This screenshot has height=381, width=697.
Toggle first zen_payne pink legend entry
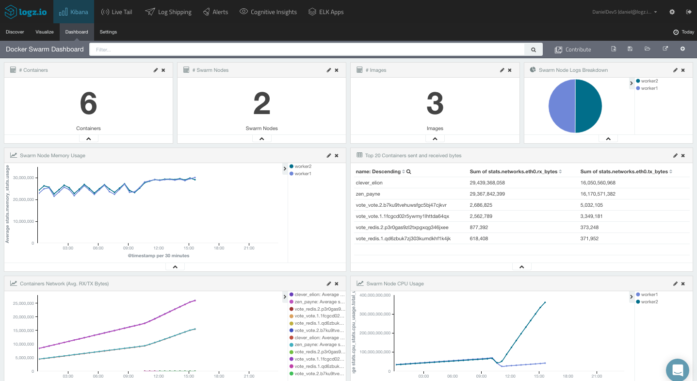click(317, 302)
